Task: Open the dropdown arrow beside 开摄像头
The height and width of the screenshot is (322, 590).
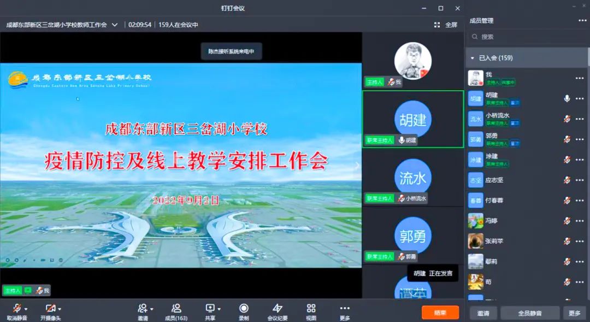Action: [x=60, y=309]
